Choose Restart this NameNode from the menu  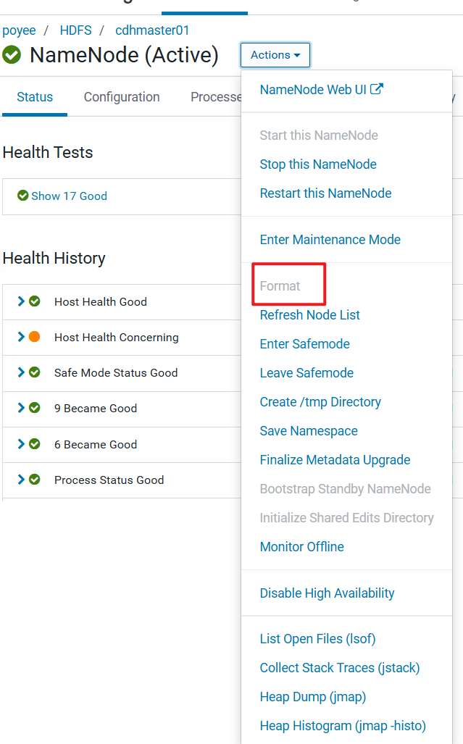[x=325, y=193]
